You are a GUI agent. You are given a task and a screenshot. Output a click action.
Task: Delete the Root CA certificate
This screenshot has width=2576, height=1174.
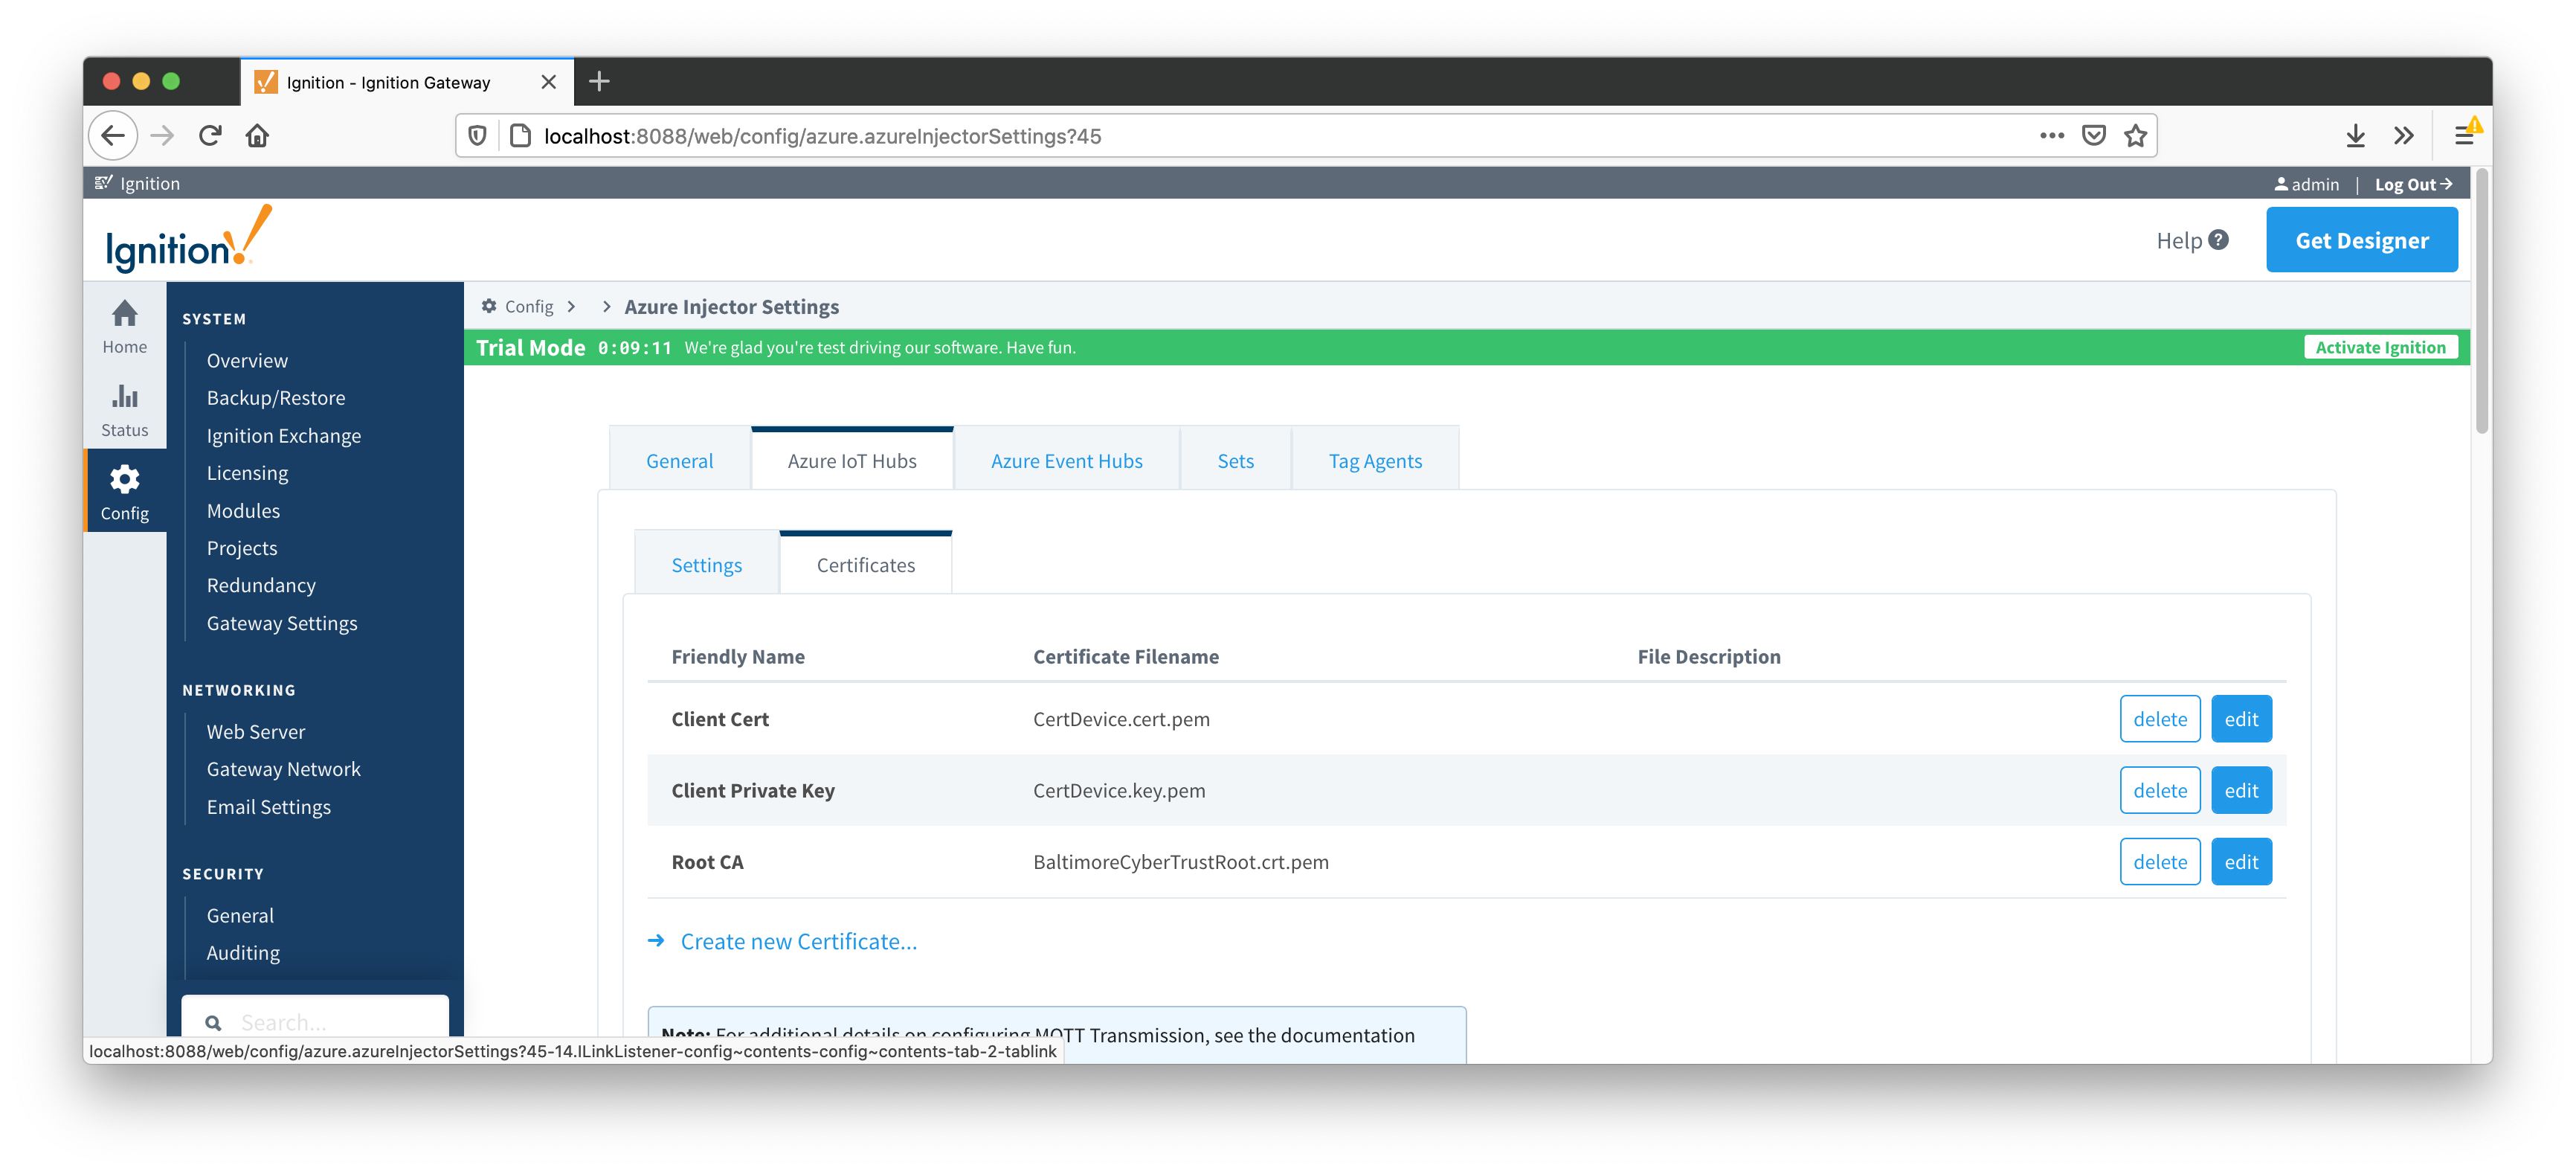point(2159,862)
